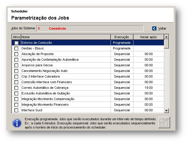The image size is (188, 143).
Task: Select the Estorno de Comissão row name
Action: coord(37,43)
